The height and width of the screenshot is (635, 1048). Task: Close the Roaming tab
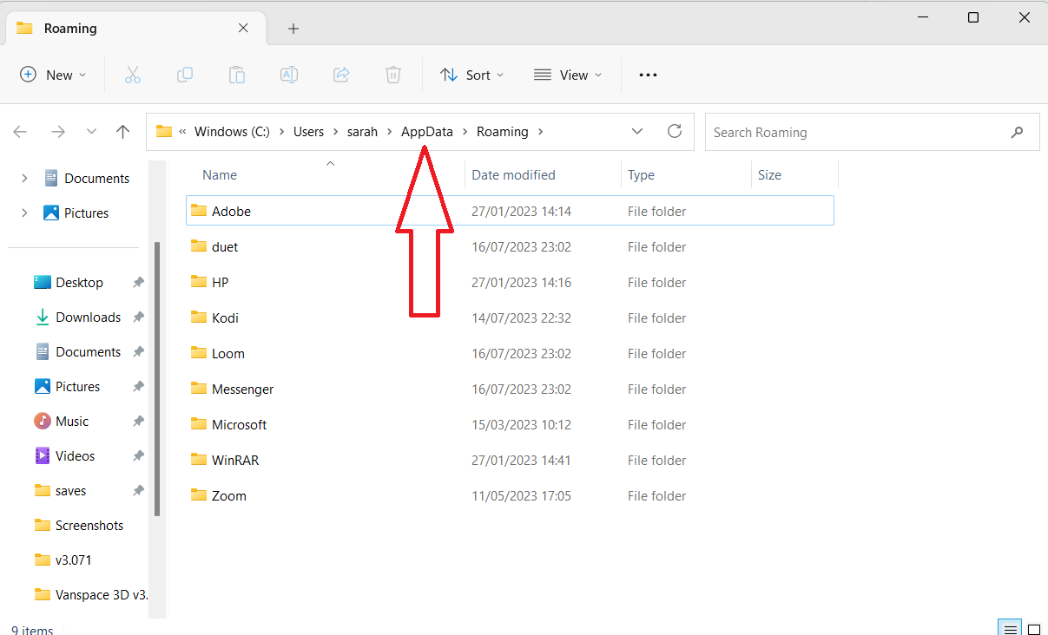click(x=244, y=29)
